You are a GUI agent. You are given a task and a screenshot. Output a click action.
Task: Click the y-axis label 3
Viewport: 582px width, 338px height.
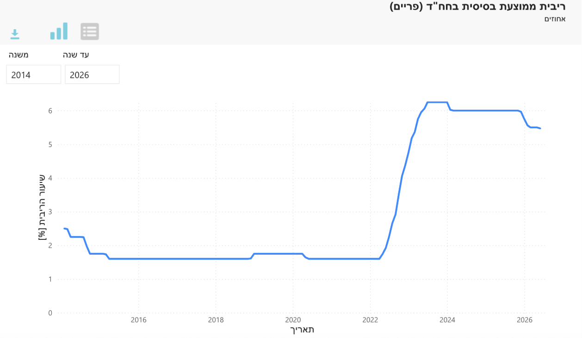pos(50,212)
